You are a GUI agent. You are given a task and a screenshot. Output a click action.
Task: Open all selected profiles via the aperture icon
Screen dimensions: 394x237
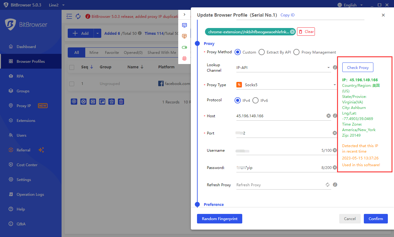(74, 102)
